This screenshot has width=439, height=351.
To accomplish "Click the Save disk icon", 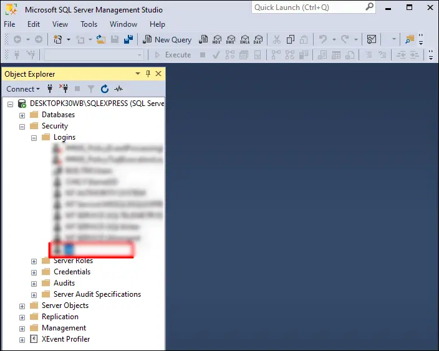I will click(x=115, y=39).
